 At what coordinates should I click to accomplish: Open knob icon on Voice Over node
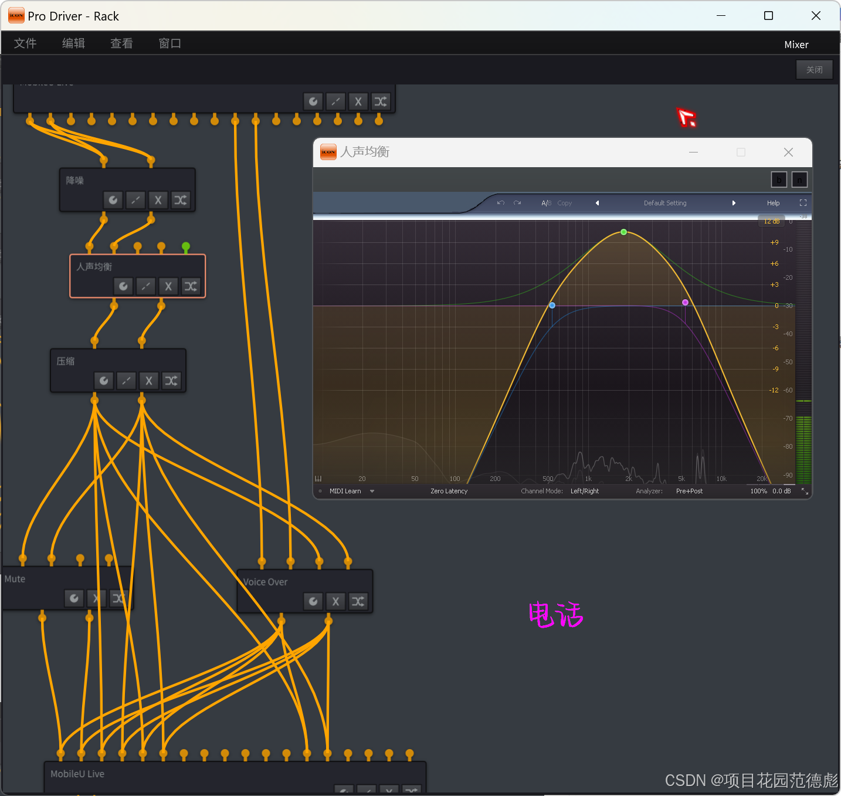(313, 601)
